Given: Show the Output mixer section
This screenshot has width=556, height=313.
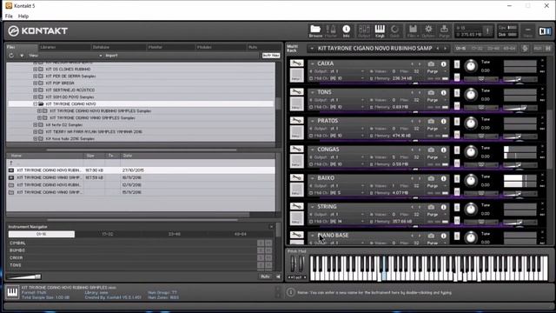Looking at the screenshot, I should tap(364, 31).
